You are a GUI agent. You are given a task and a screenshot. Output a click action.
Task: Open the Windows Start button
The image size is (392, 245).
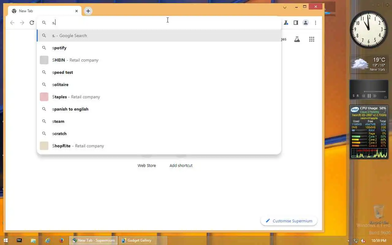point(6,240)
